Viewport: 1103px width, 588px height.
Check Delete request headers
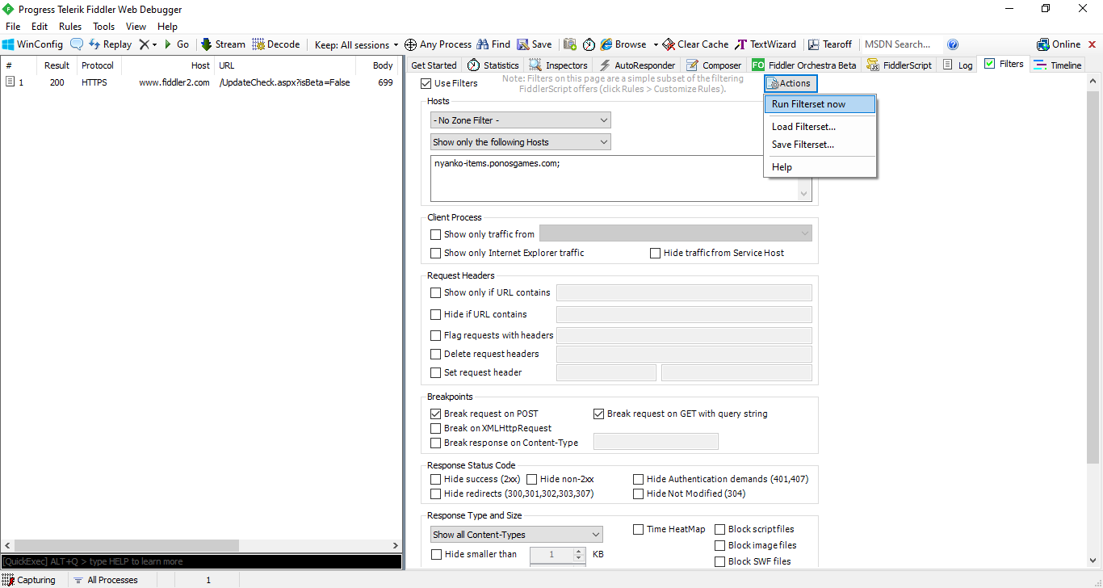pos(436,354)
